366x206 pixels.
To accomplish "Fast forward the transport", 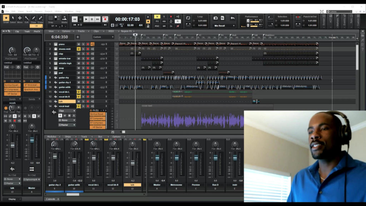I will [x=98, y=19].
